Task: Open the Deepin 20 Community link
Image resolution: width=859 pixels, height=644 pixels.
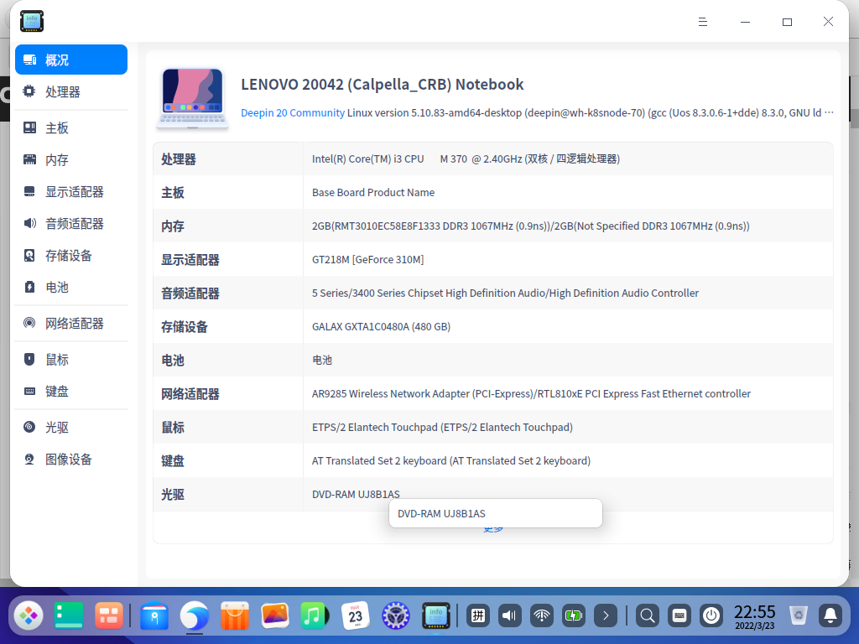Action: click(x=293, y=112)
